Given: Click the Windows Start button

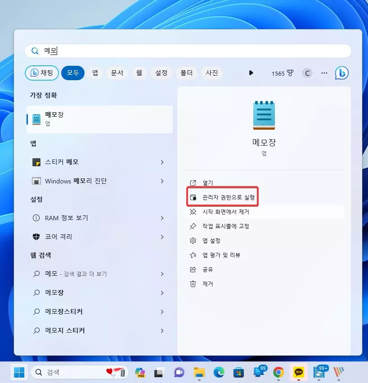Looking at the screenshot, I should 18,373.
